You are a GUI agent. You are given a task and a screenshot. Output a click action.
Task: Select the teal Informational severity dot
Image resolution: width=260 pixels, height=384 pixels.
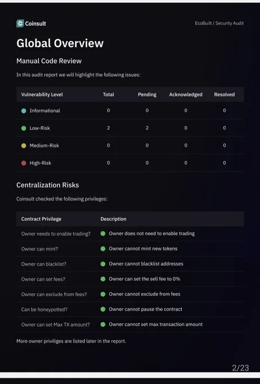coord(24,111)
